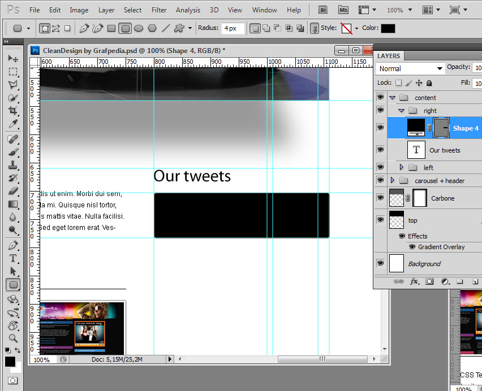Viewport: 482px width, 391px height.
Task: Add a layer style with fx button
Action: (414, 281)
